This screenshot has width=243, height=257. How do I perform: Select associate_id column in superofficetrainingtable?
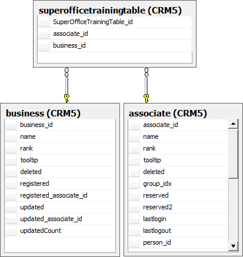[115, 34]
